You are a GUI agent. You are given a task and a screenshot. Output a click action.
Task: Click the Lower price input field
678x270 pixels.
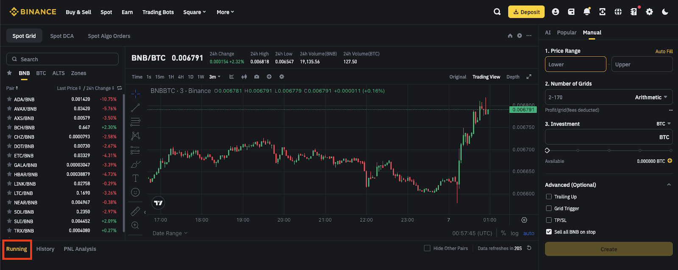(x=575, y=64)
